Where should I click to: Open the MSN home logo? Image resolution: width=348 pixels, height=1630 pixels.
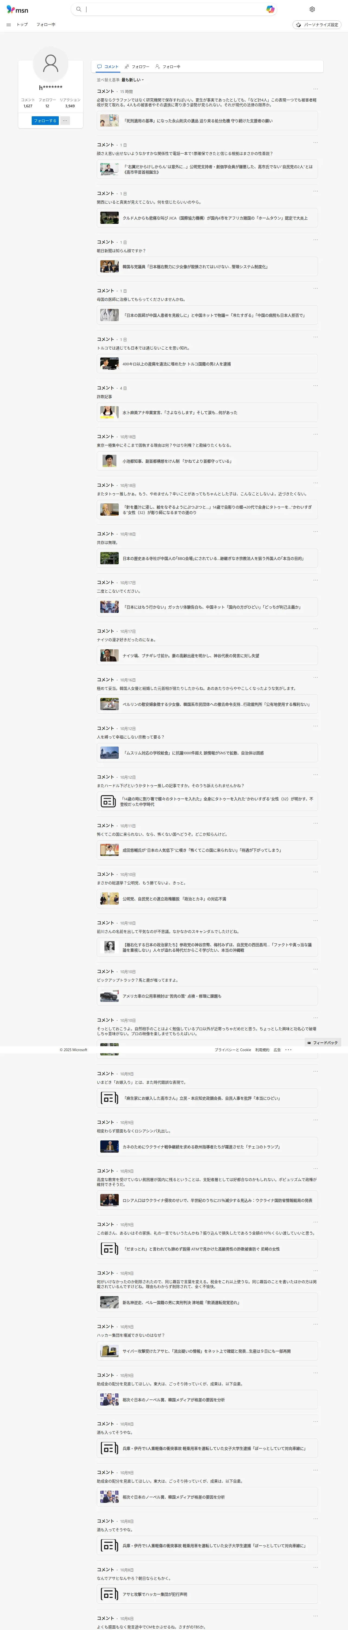pos(17,10)
